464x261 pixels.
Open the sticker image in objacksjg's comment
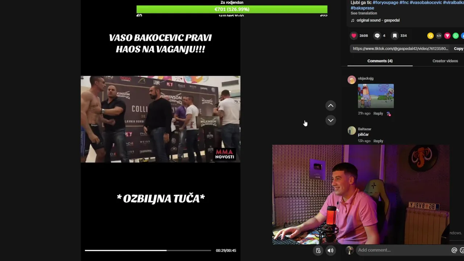(376, 96)
